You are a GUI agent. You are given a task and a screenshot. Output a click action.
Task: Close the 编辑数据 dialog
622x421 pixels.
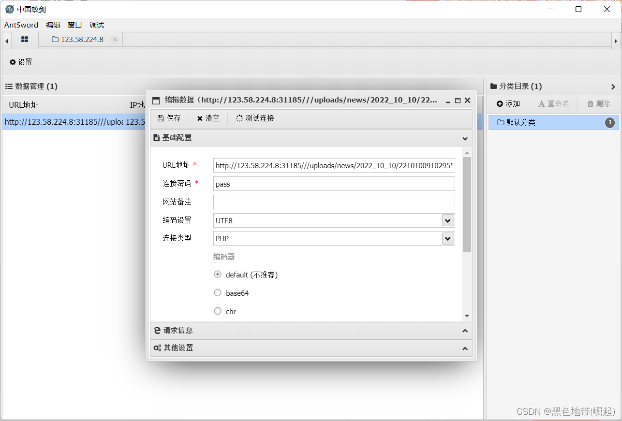point(467,101)
